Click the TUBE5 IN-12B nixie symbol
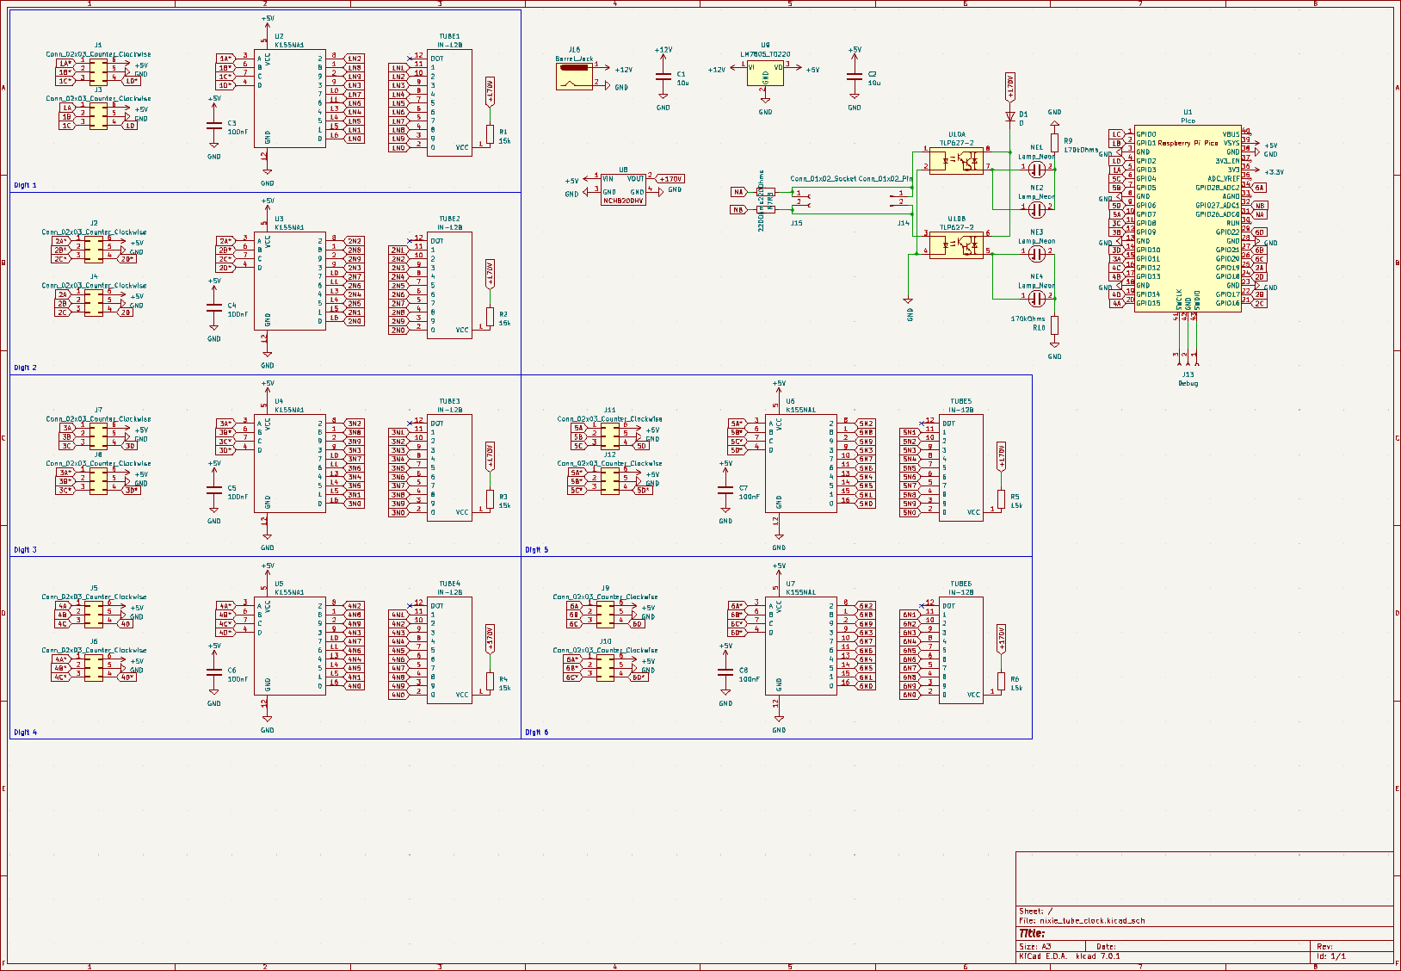1401x971 pixels. 960,467
